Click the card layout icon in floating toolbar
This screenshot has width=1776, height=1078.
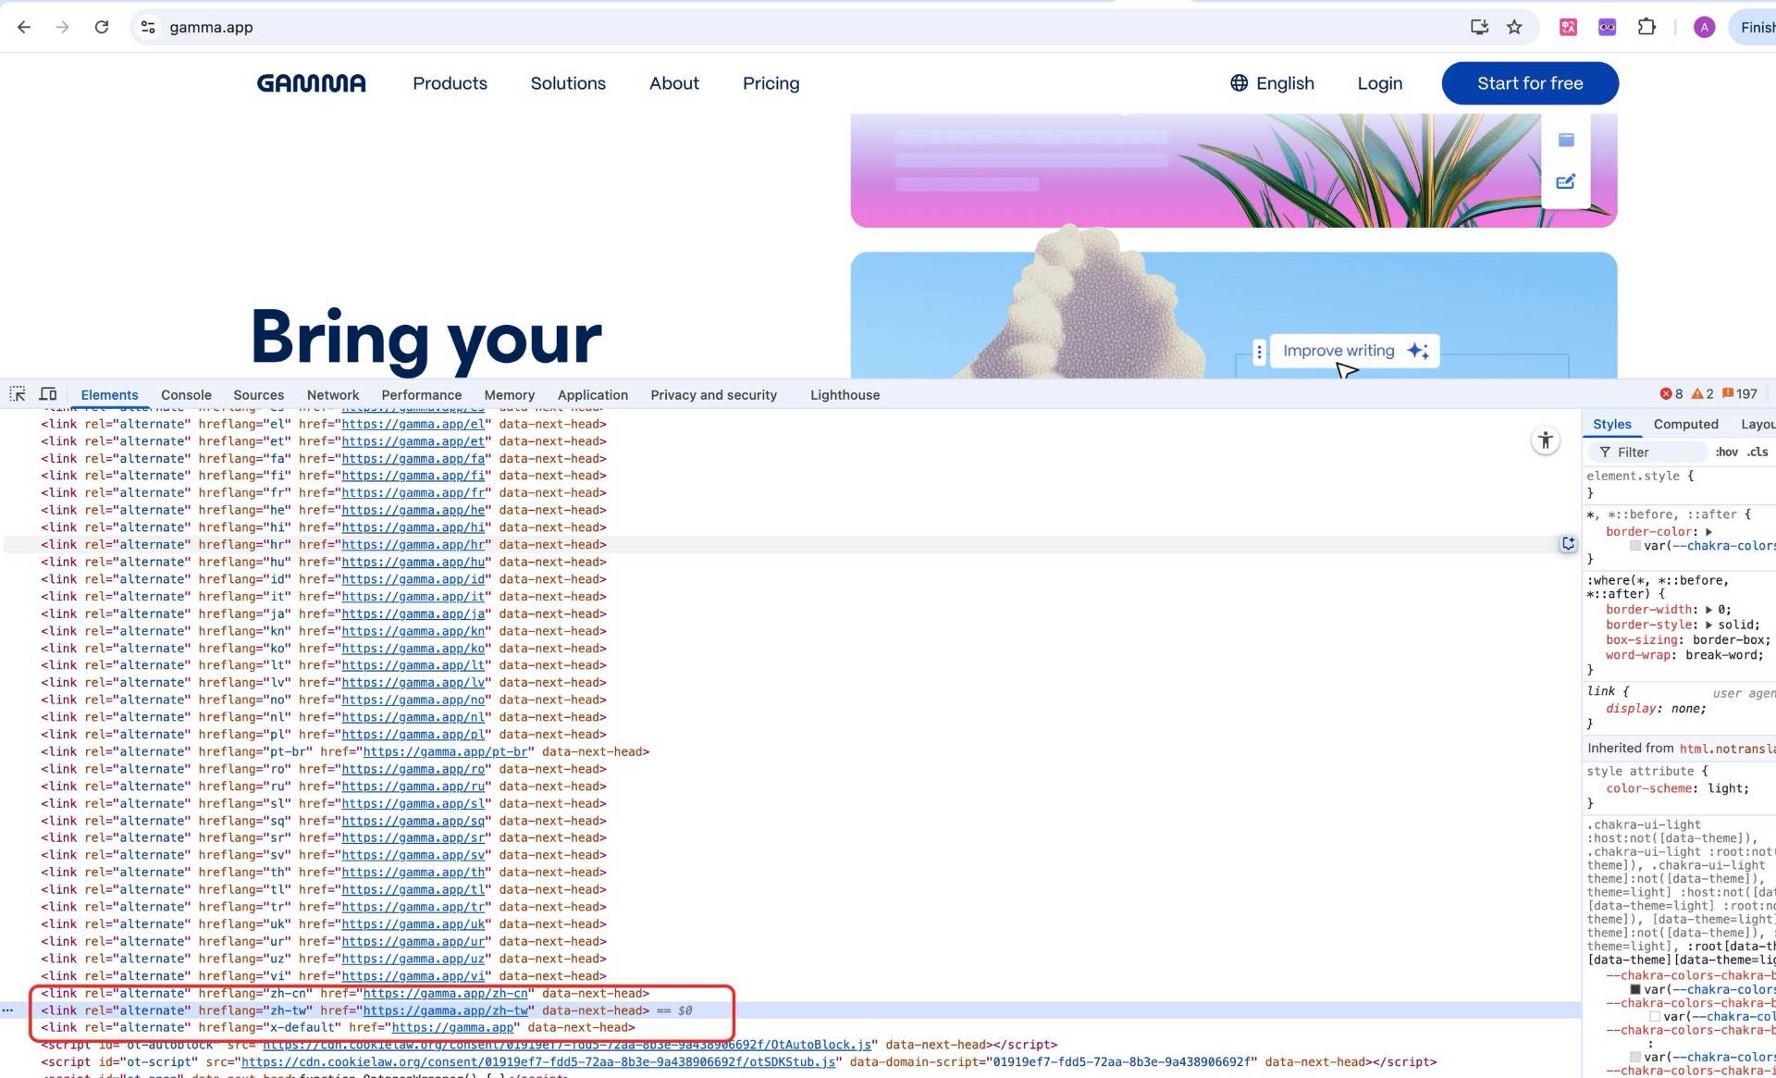[1566, 140]
